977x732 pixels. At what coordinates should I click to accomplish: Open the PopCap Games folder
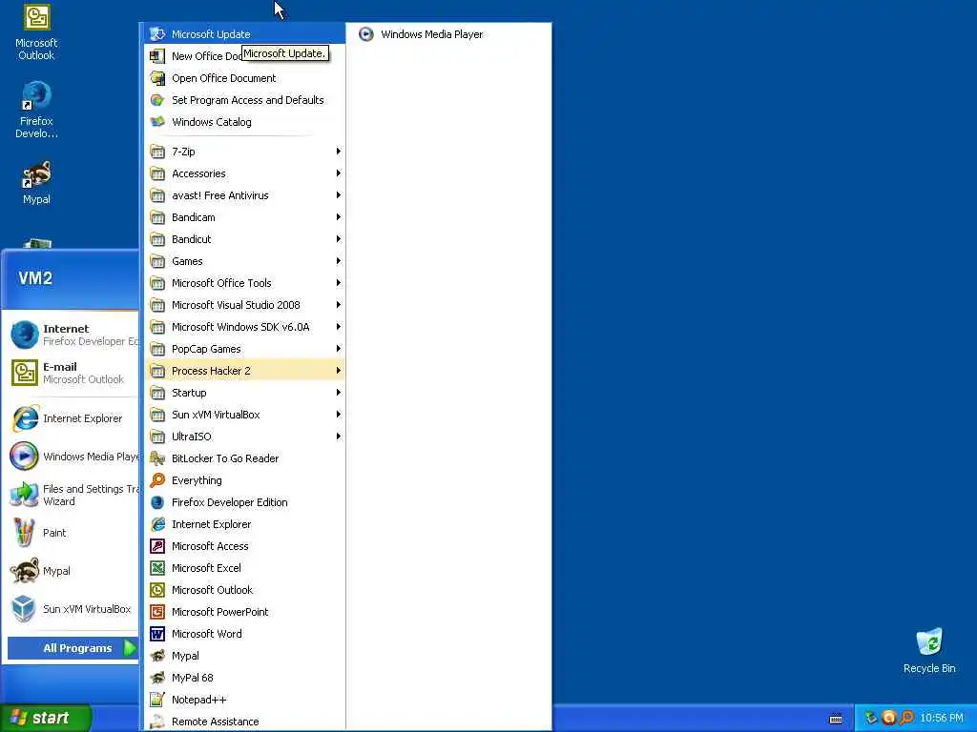245,349
